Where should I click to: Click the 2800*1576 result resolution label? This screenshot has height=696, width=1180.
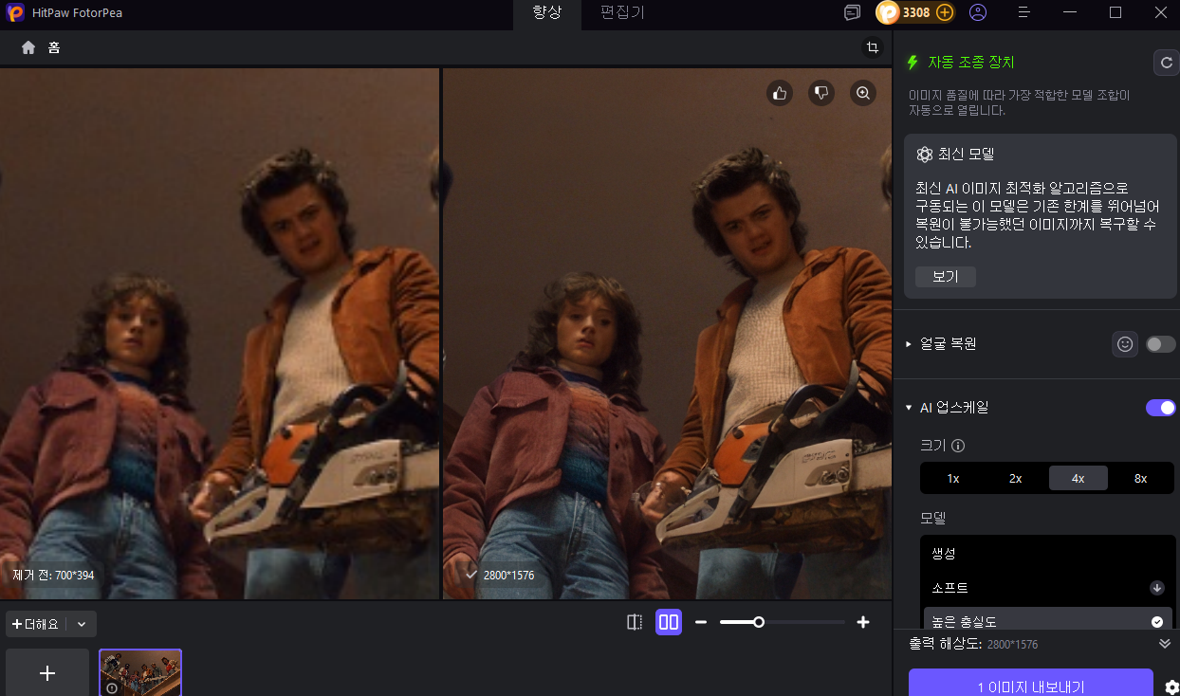(508, 576)
